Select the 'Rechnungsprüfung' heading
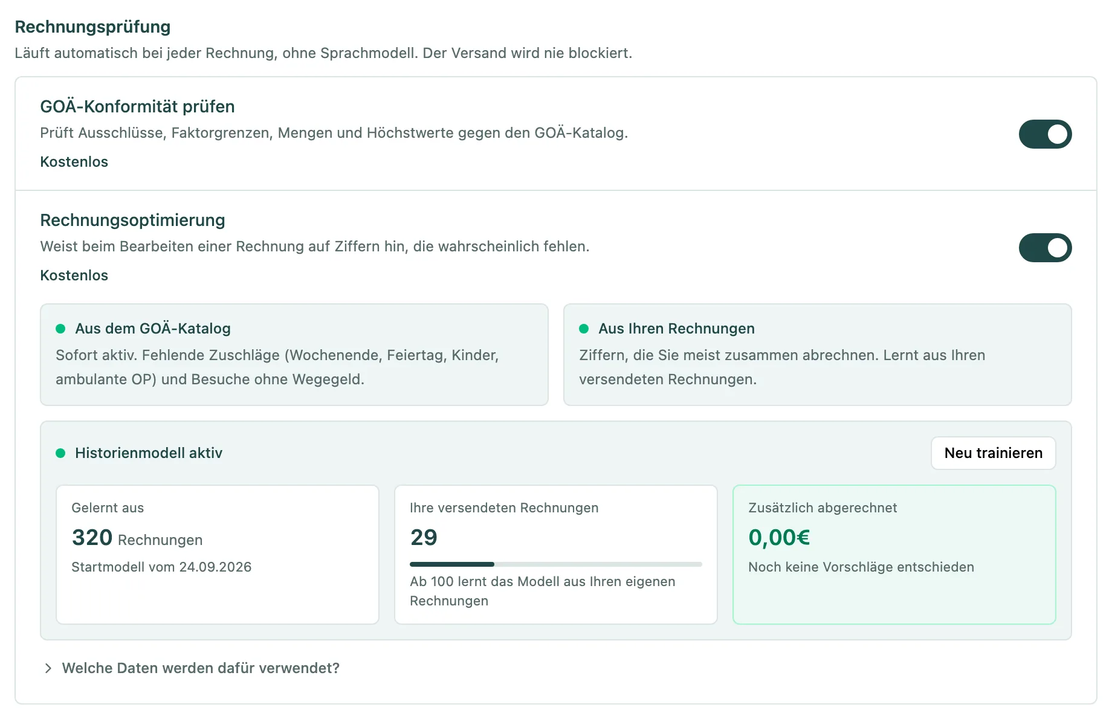 92,27
